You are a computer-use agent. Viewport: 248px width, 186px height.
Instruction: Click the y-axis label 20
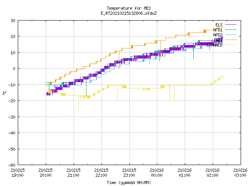click(x=13, y=36)
